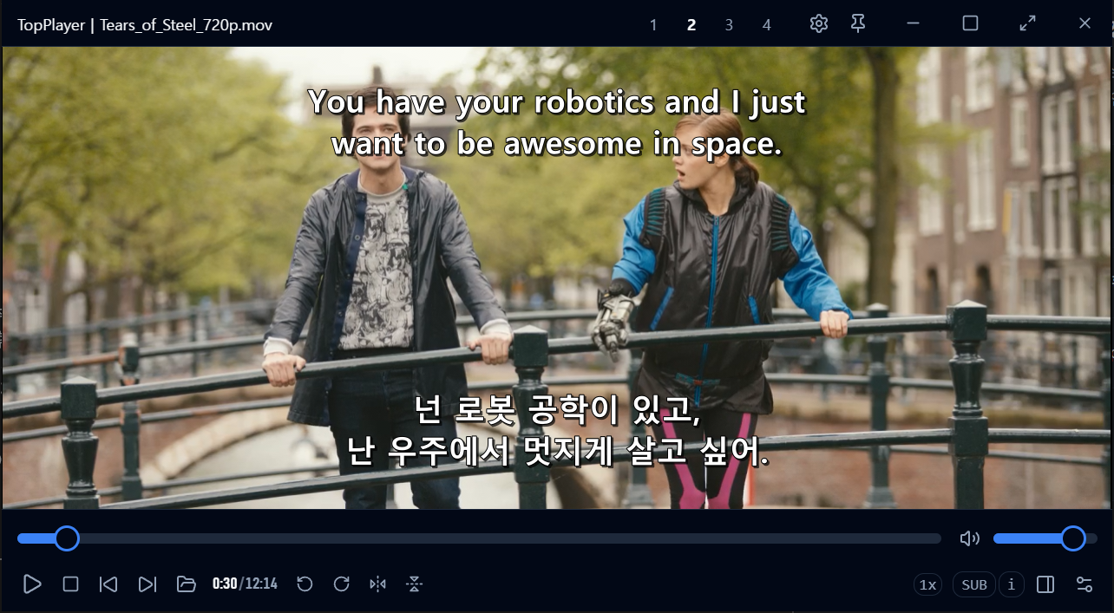Jump forward using the clockwise arrow icon
This screenshot has height=613, width=1114.
click(x=342, y=584)
